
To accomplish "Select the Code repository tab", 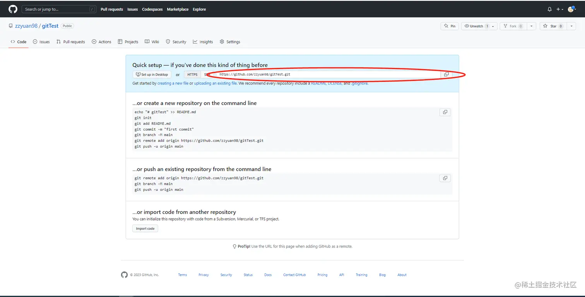I will tap(19, 42).
